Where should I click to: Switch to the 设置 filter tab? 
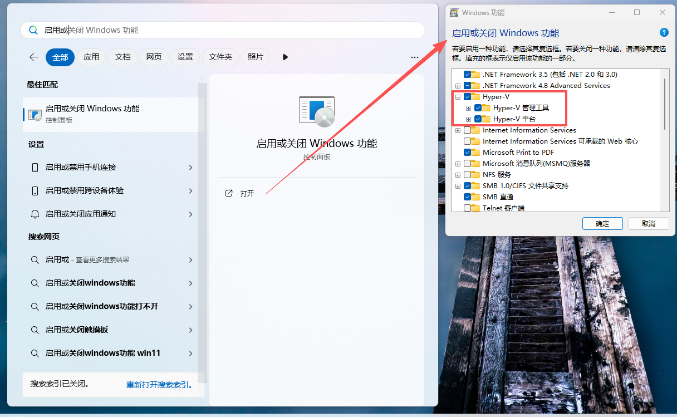tap(185, 57)
